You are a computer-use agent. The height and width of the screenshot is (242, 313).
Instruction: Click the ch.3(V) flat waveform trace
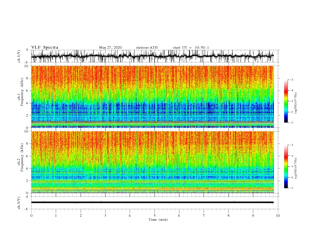click(152, 202)
